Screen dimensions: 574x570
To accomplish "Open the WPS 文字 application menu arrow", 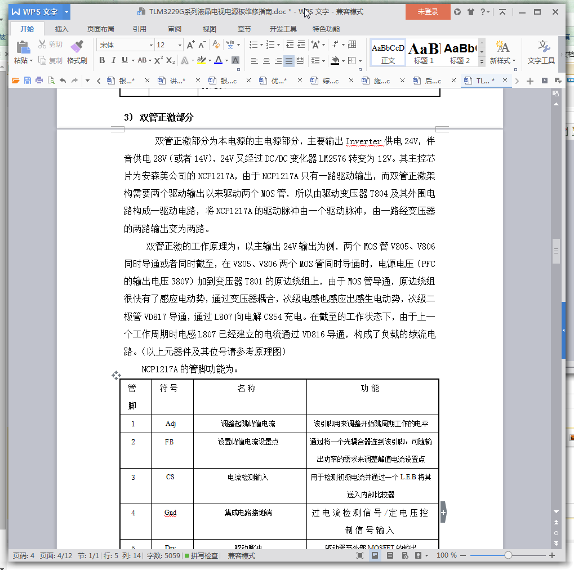I will pyautogui.click(x=66, y=12).
